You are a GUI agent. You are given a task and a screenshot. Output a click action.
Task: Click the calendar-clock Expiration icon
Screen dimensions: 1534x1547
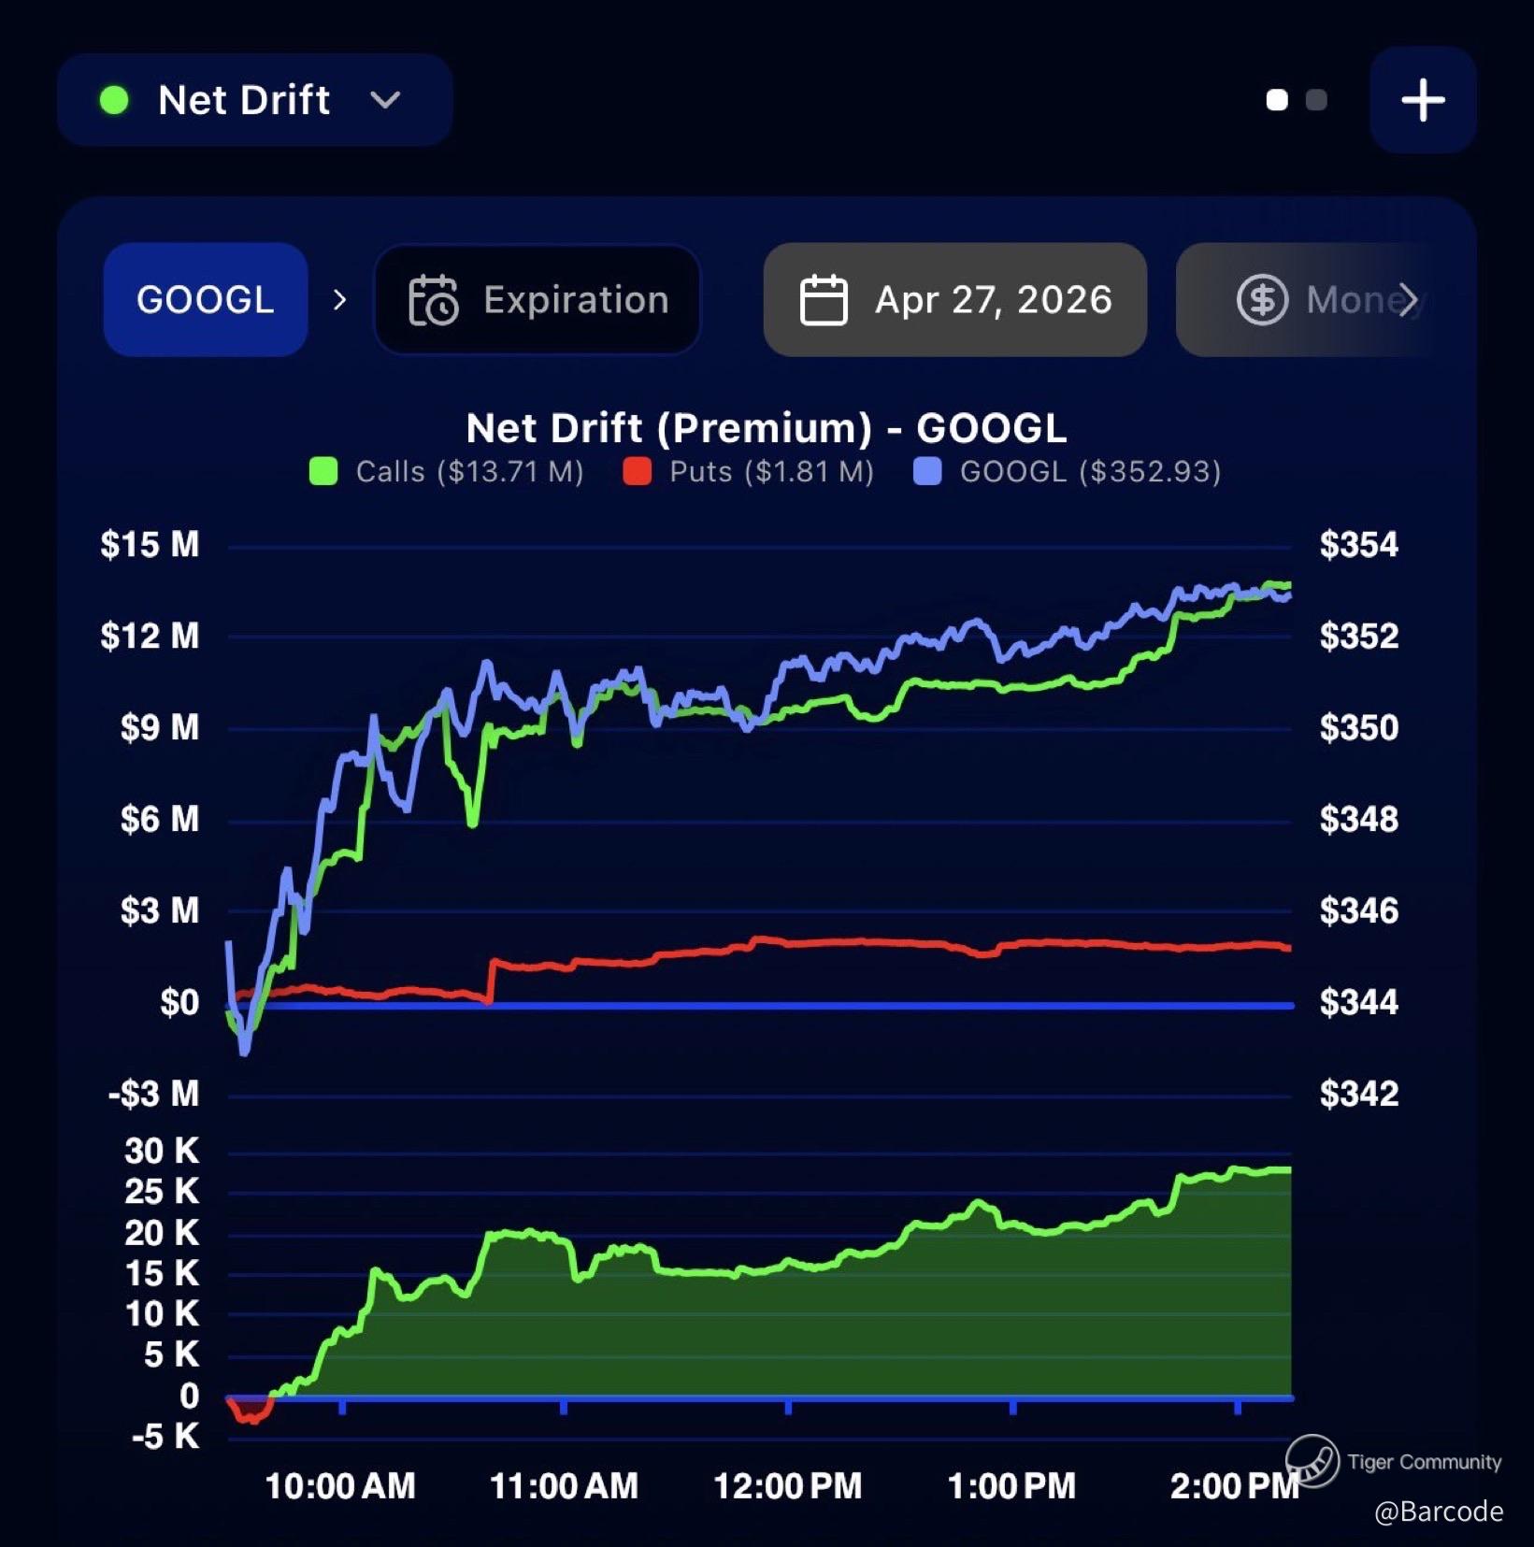click(433, 300)
